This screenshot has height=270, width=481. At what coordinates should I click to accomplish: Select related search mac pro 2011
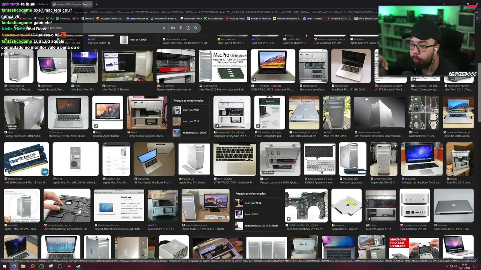click(x=191, y=121)
